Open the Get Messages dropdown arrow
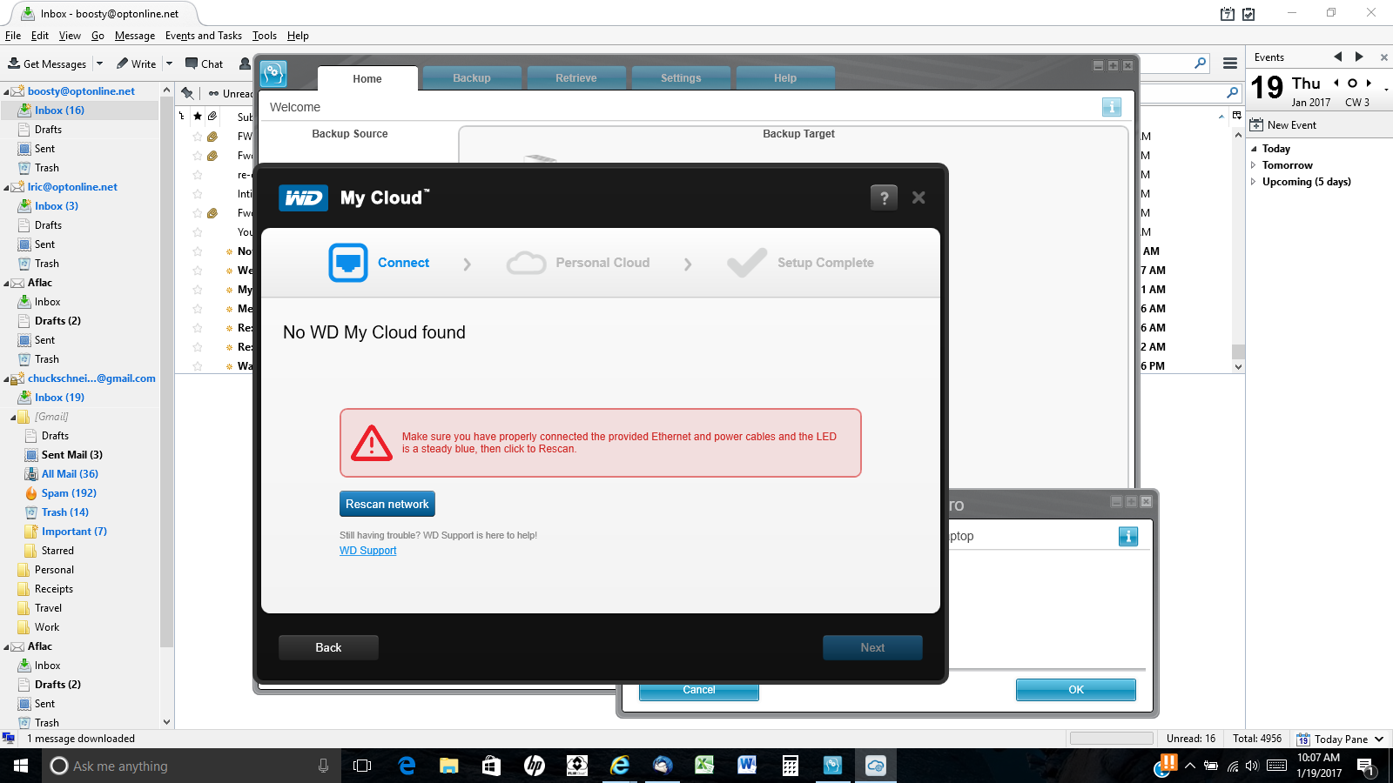This screenshot has height=783, width=1393. (99, 64)
